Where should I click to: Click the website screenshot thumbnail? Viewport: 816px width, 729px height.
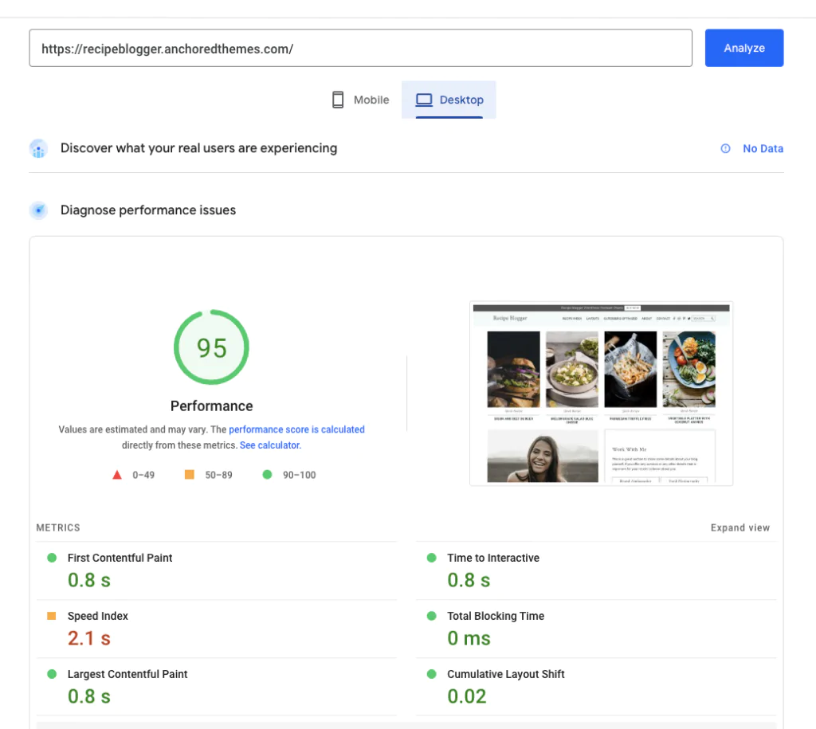pos(601,393)
